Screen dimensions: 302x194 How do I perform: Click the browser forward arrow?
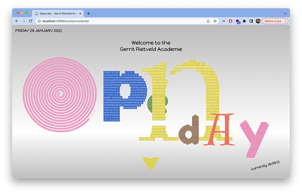tap(23, 21)
